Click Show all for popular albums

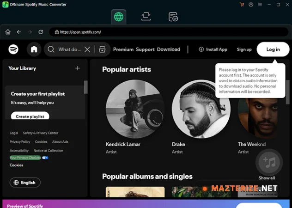(x=267, y=178)
